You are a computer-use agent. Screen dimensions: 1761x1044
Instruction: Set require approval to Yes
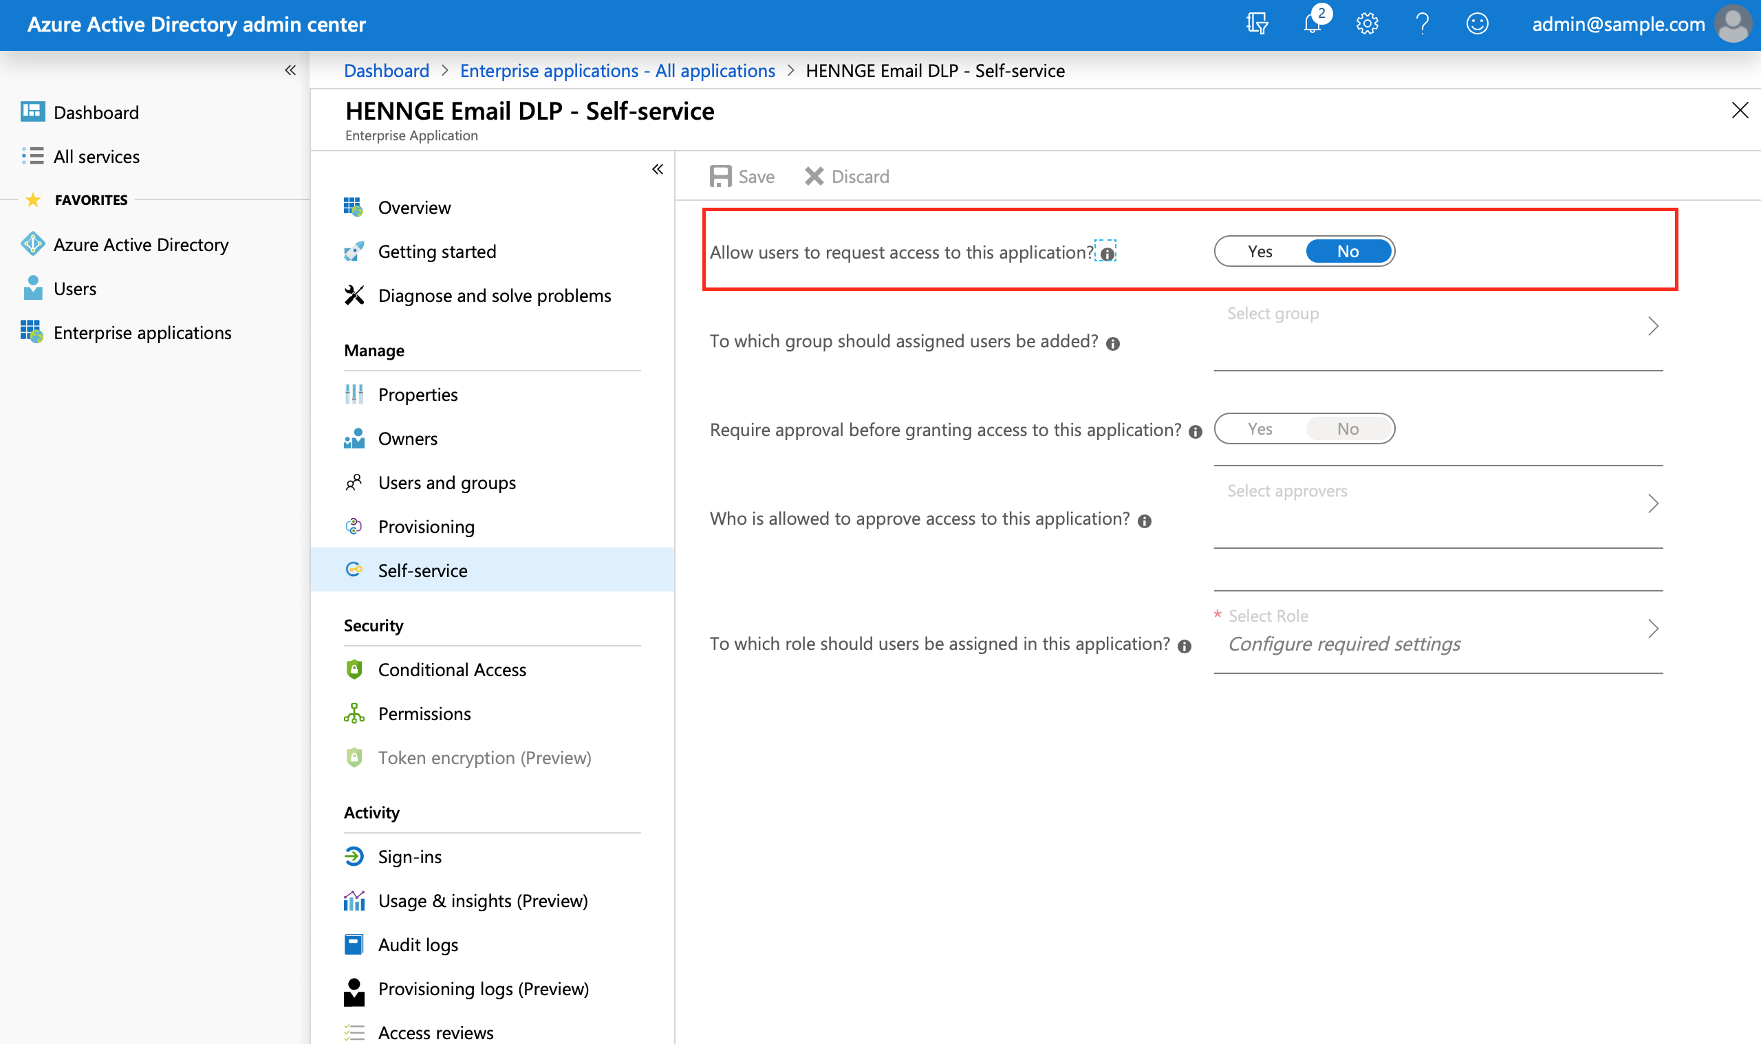coord(1260,428)
